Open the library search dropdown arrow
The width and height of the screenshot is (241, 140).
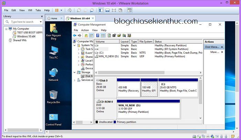click(x=41, y=22)
